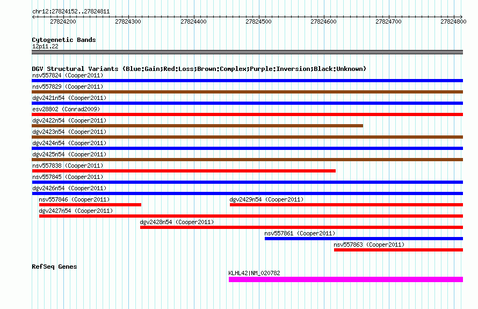Select the dgv2422n54 (Cooper2011) label
This screenshot has width=478, height=309.
point(69,120)
